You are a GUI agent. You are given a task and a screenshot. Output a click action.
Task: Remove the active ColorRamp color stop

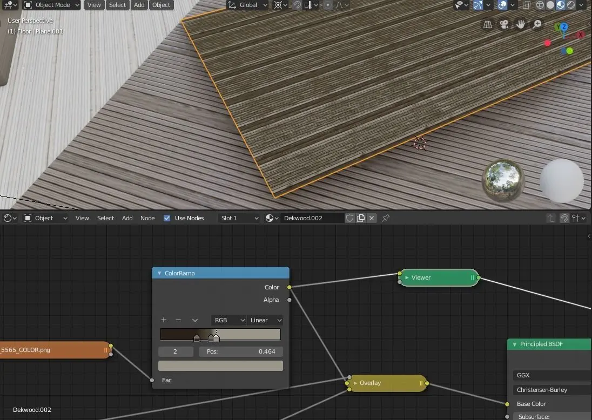[178, 320]
